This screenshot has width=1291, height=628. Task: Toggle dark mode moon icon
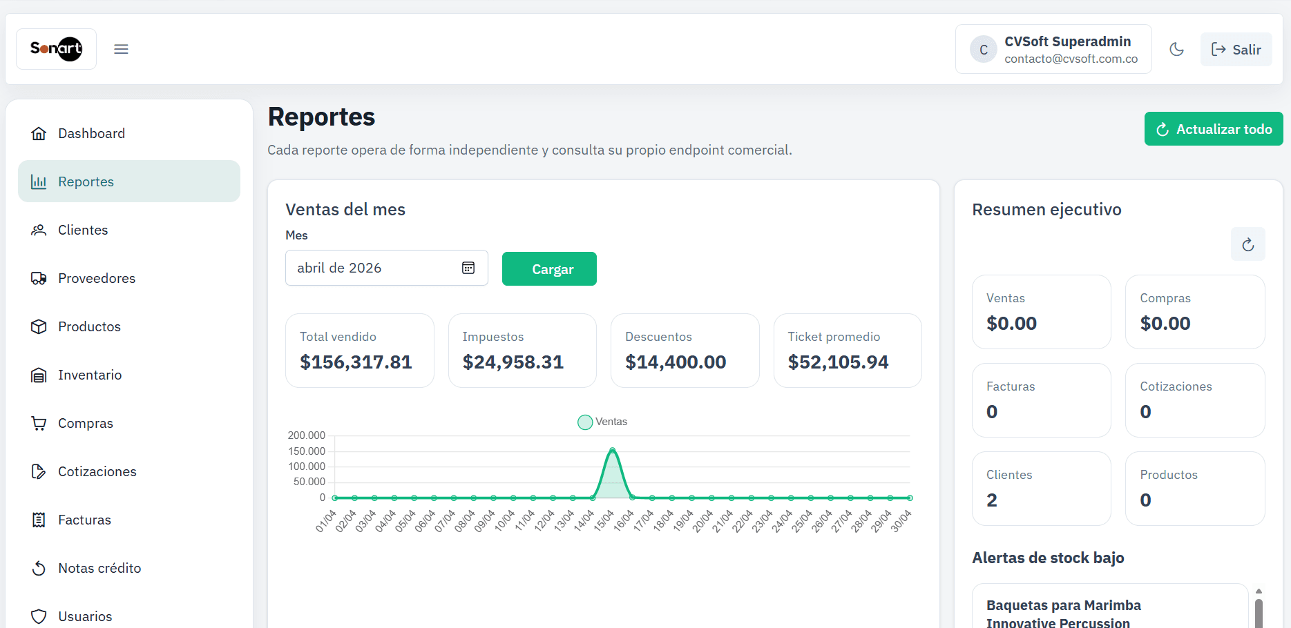pos(1176,49)
